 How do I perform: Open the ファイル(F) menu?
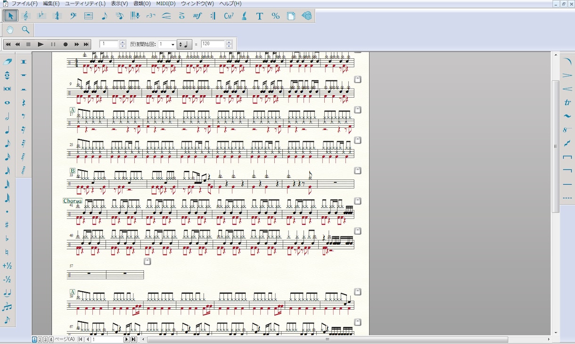click(24, 3)
